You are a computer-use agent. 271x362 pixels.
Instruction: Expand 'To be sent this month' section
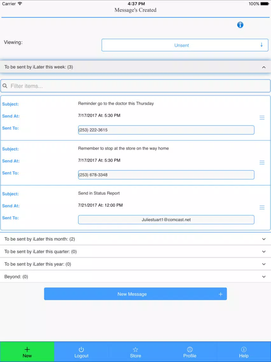click(135, 239)
